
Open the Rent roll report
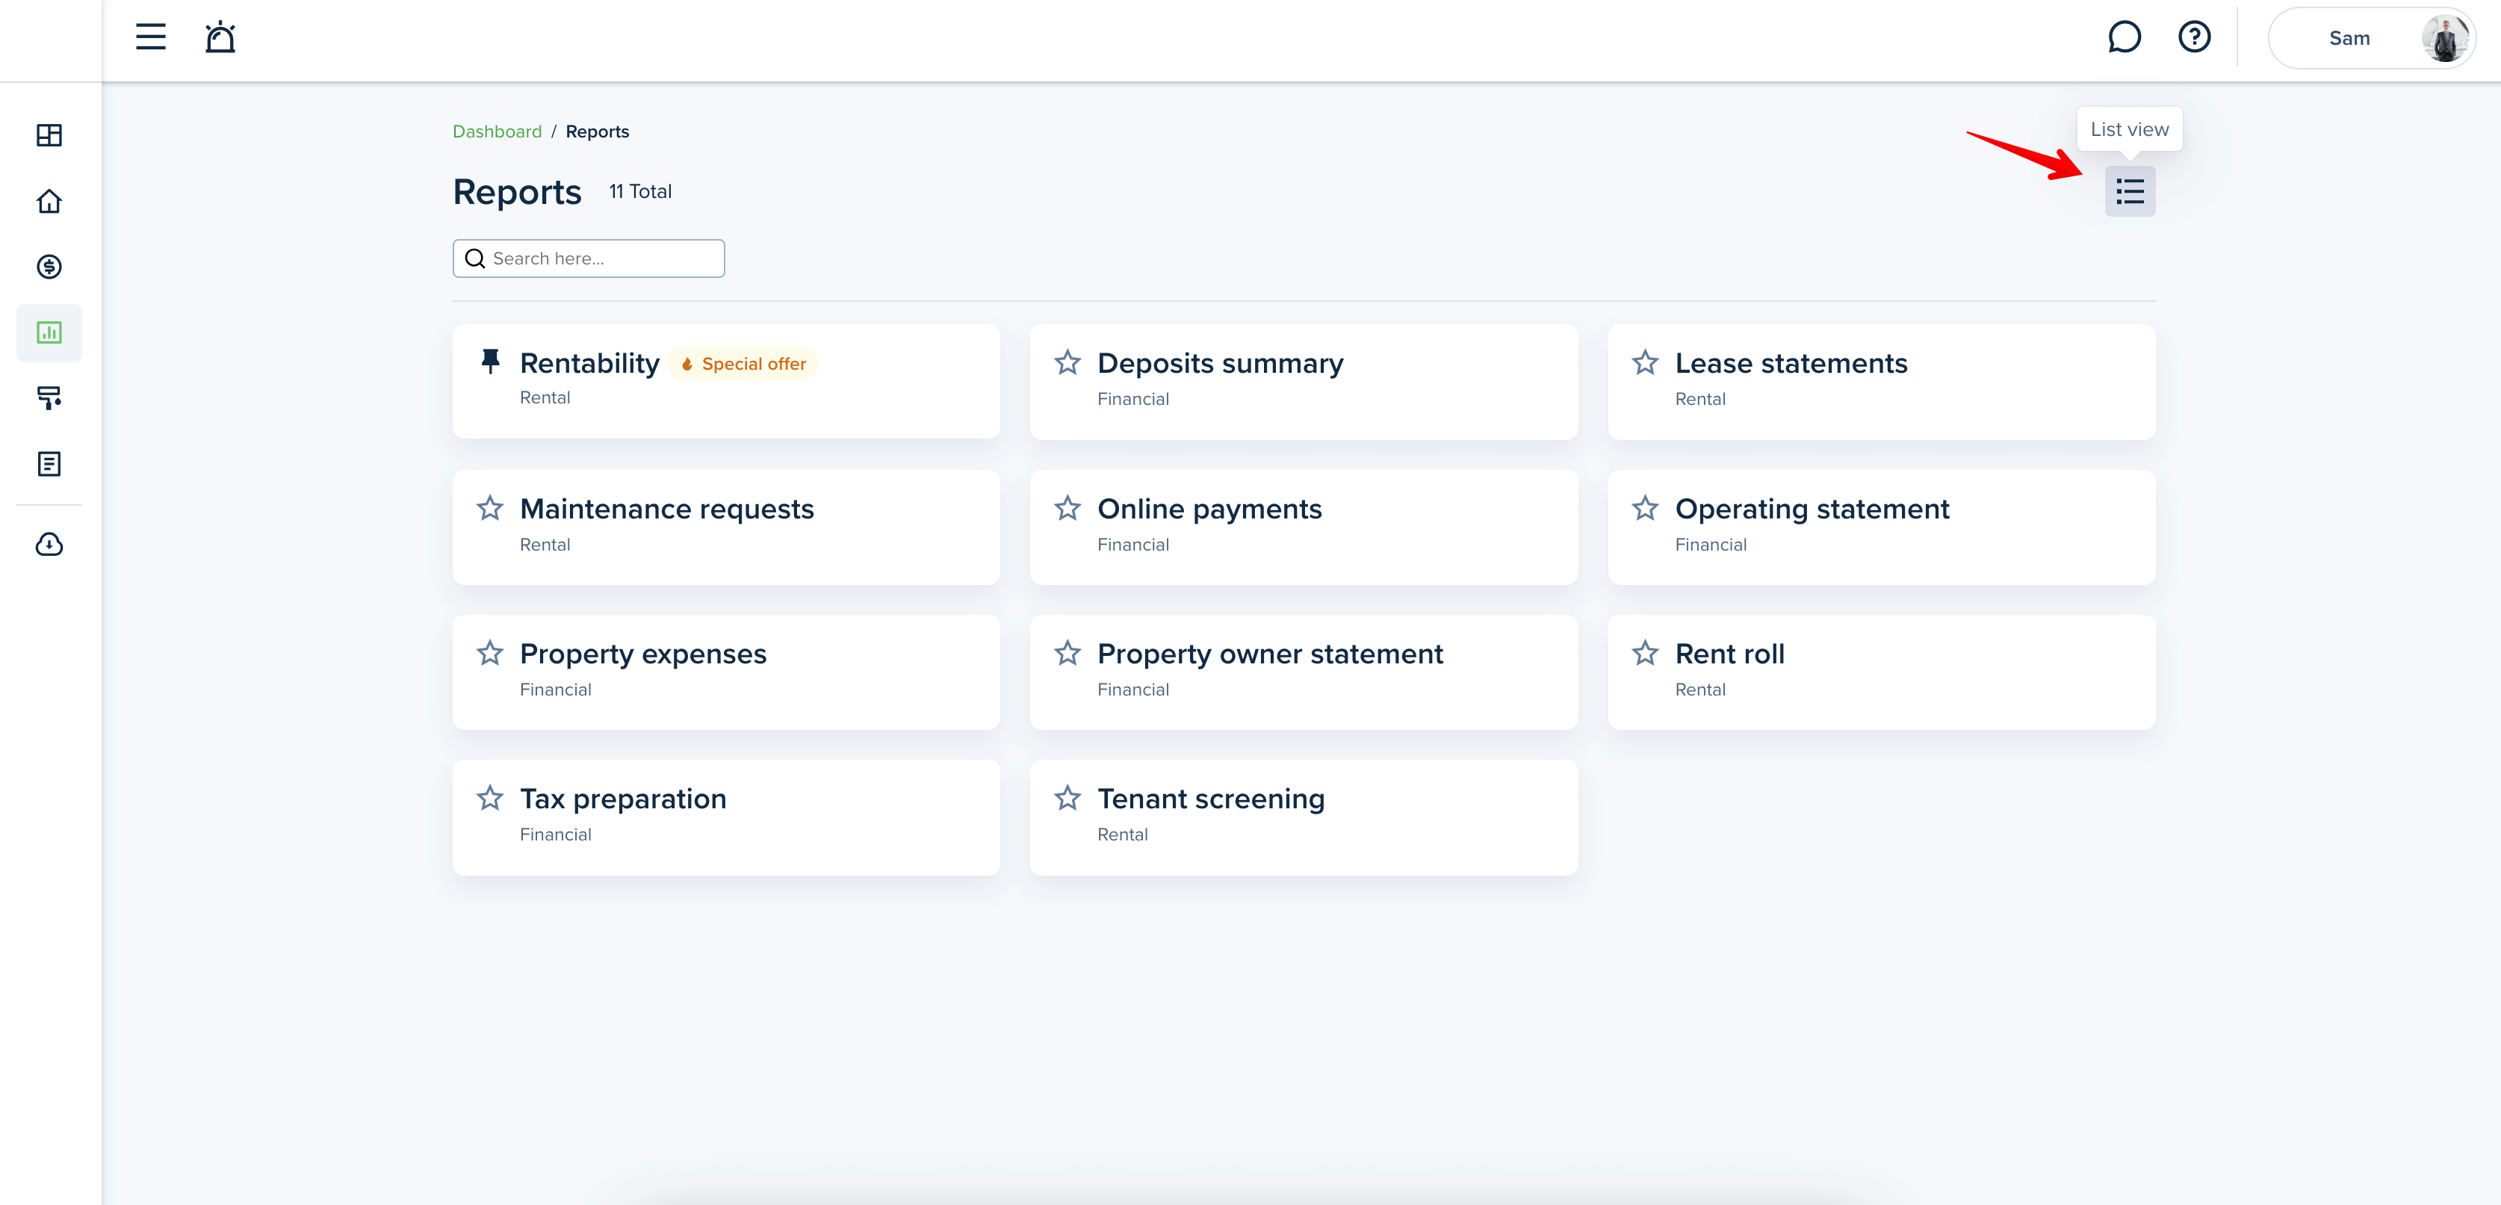tap(1882, 672)
